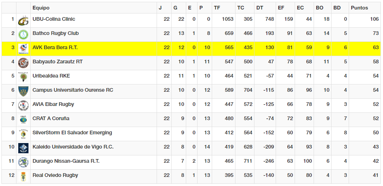Select the Puntos column header

[x=359, y=8]
